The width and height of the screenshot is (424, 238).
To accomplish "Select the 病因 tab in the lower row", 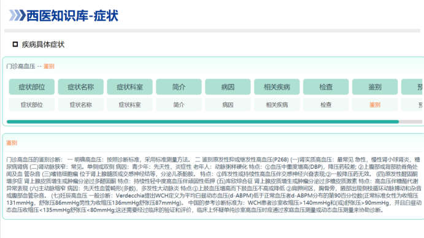I will (x=228, y=105).
